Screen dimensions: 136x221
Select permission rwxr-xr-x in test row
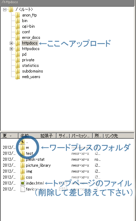pos(80,153)
